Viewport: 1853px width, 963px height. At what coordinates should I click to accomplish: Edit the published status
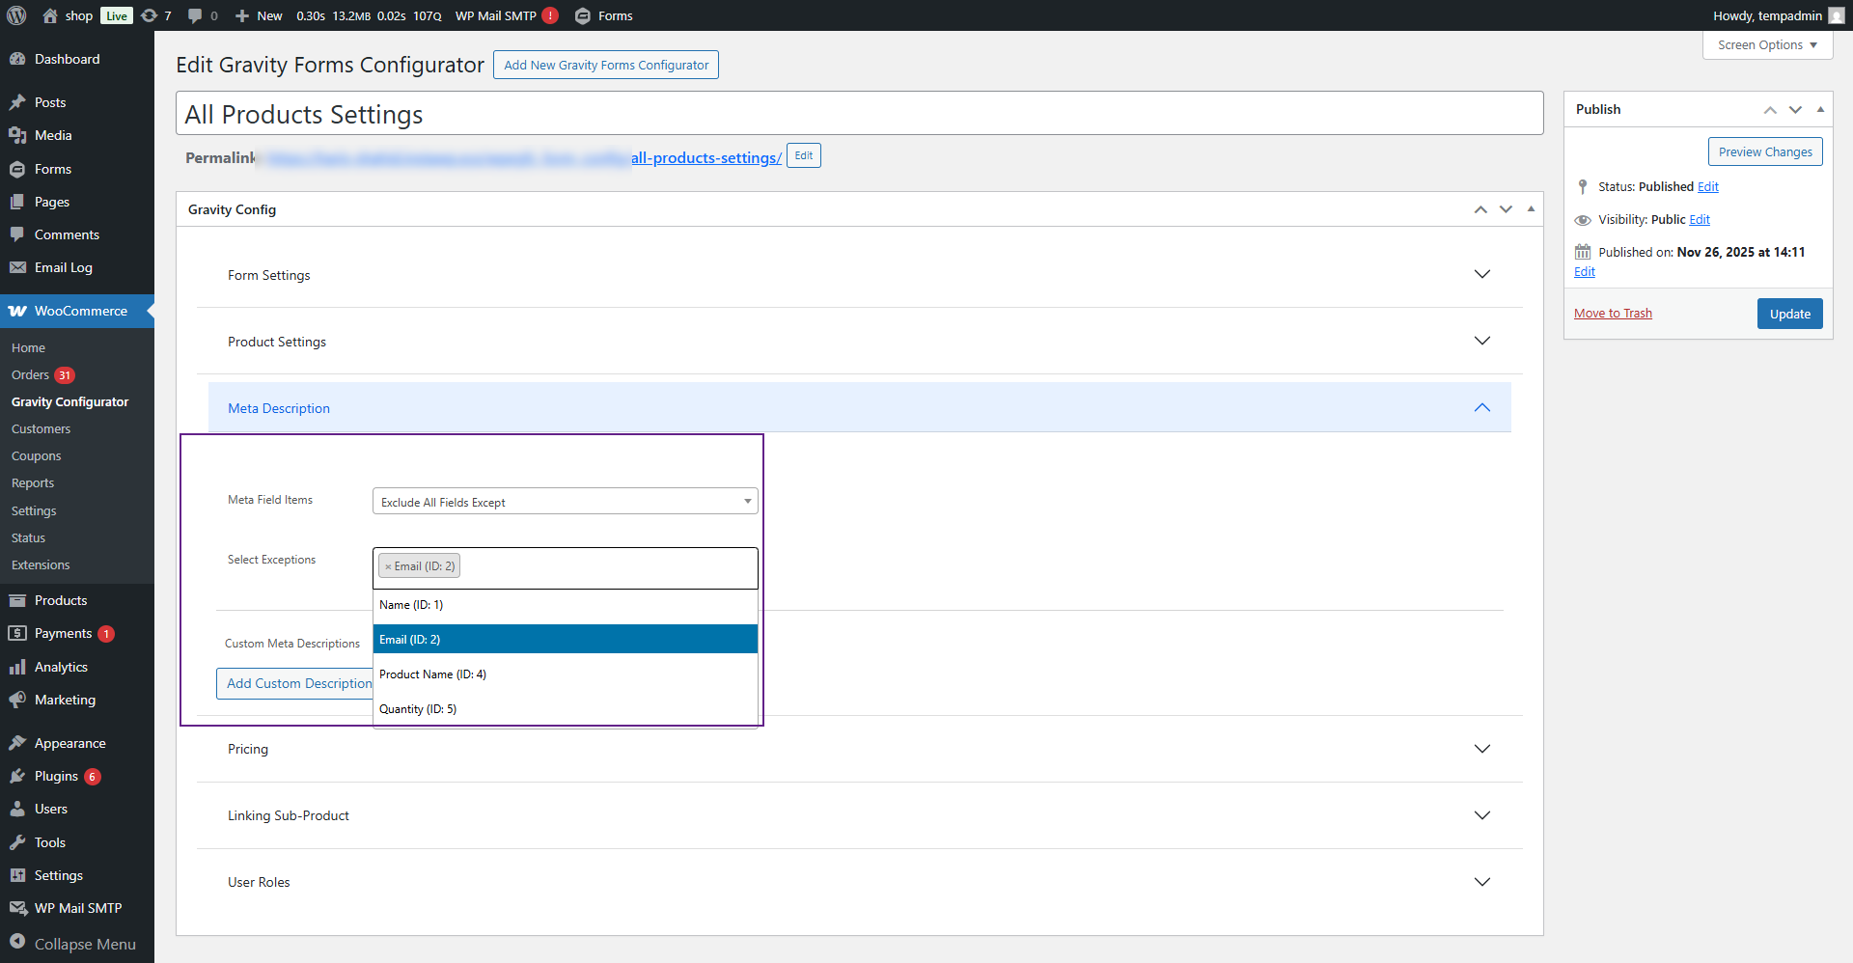(x=1708, y=187)
